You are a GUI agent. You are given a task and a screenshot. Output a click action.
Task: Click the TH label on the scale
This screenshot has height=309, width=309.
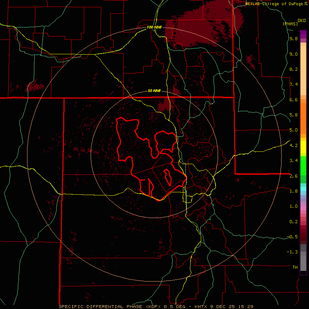point(295,267)
